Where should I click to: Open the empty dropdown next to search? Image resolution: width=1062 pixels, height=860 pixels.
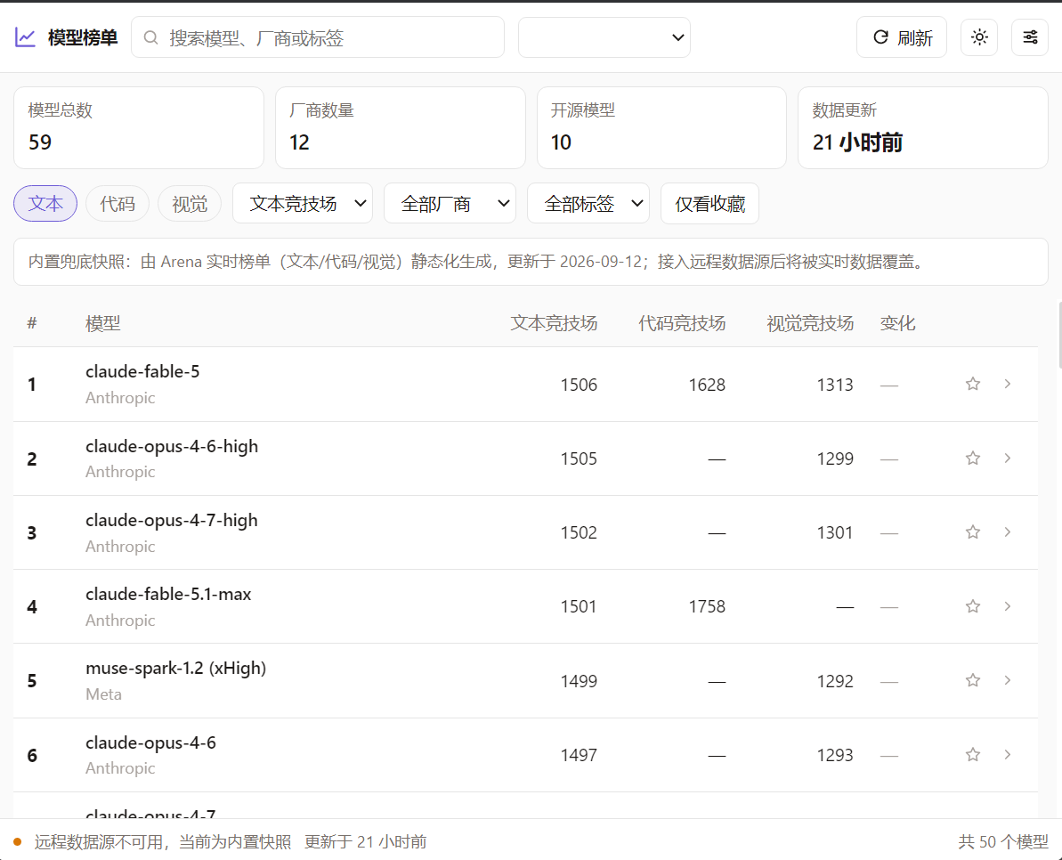point(604,37)
